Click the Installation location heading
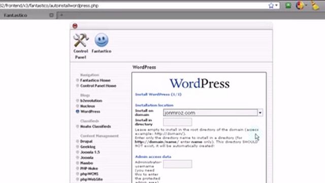 tap(154, 105)
